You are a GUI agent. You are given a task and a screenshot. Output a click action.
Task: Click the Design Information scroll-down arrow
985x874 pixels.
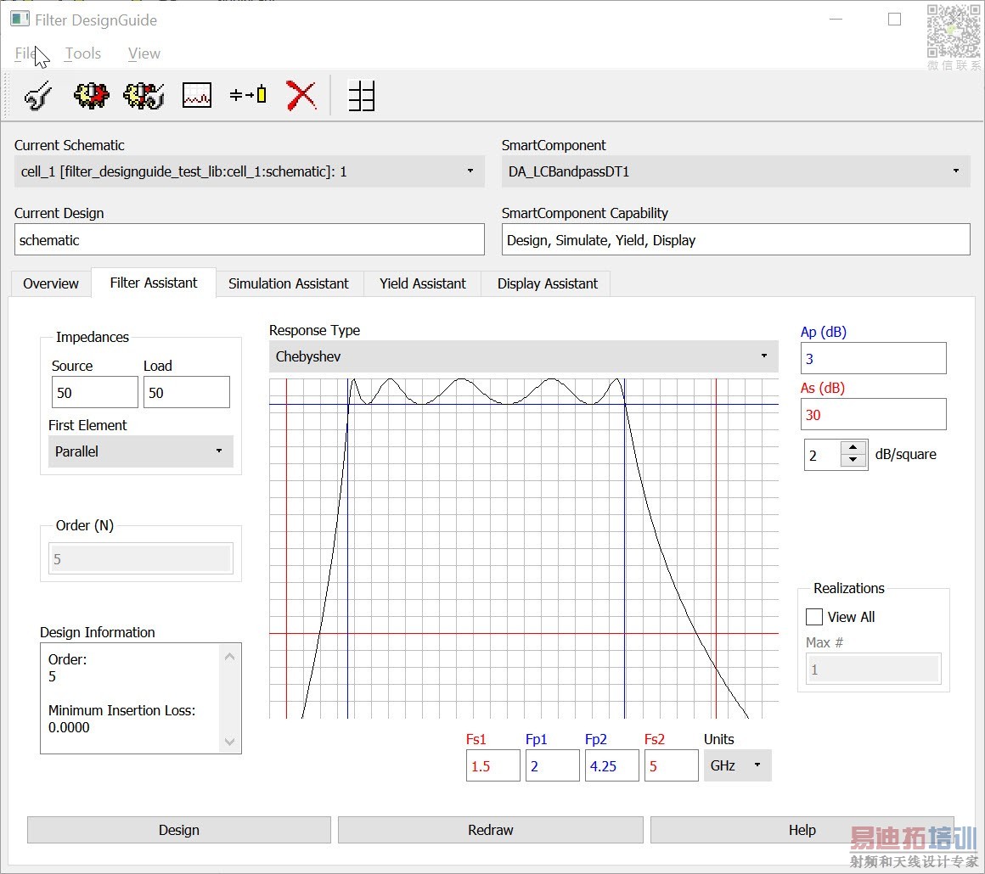pyautogui.click(x=230, y=742)
